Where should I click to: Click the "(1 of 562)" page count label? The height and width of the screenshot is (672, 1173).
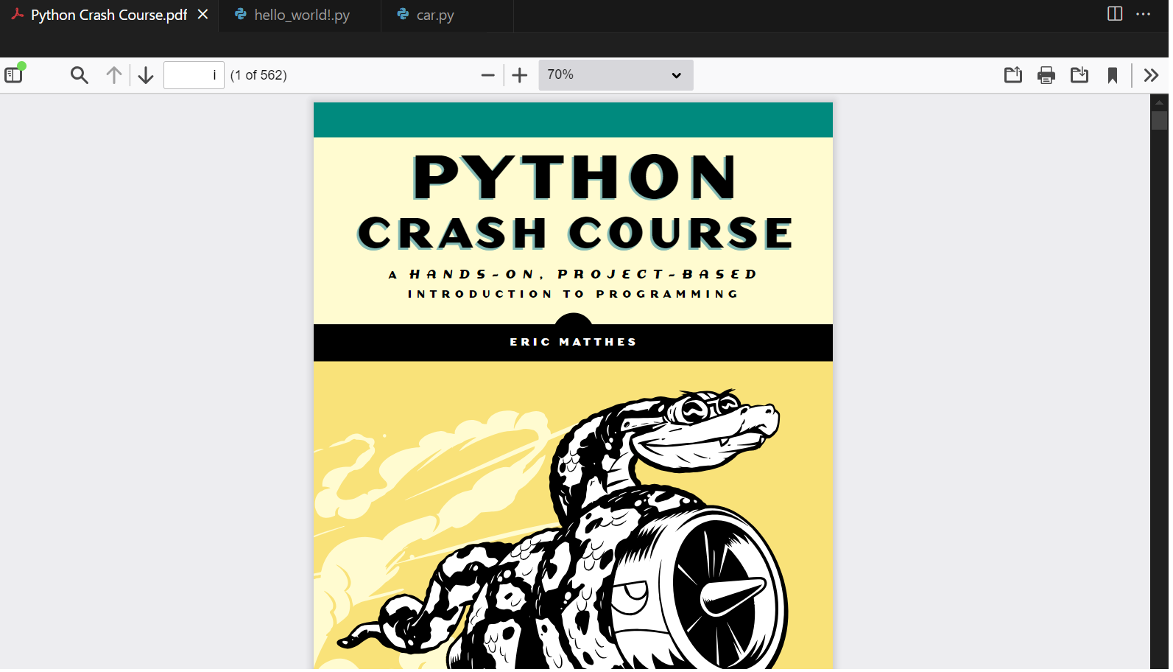click(x=258, y=75)
